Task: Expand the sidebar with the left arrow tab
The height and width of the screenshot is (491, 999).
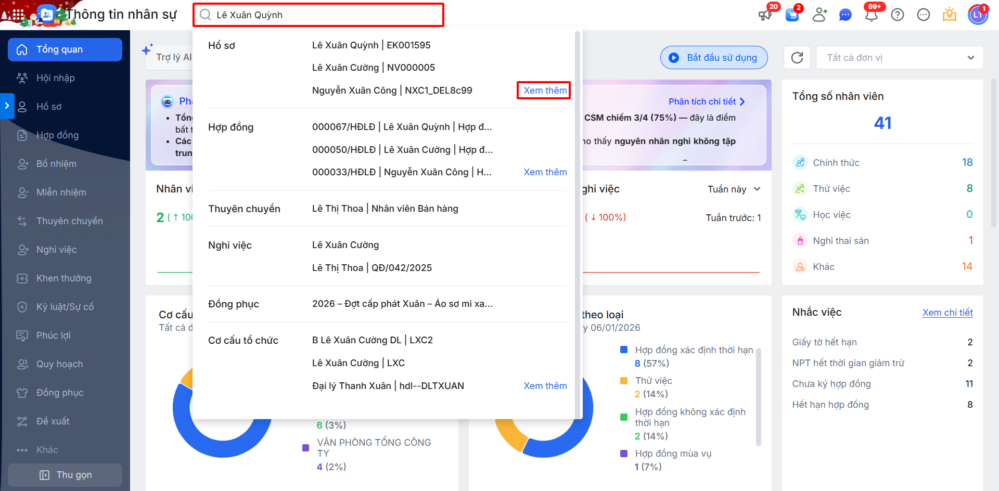Action: 7,106
